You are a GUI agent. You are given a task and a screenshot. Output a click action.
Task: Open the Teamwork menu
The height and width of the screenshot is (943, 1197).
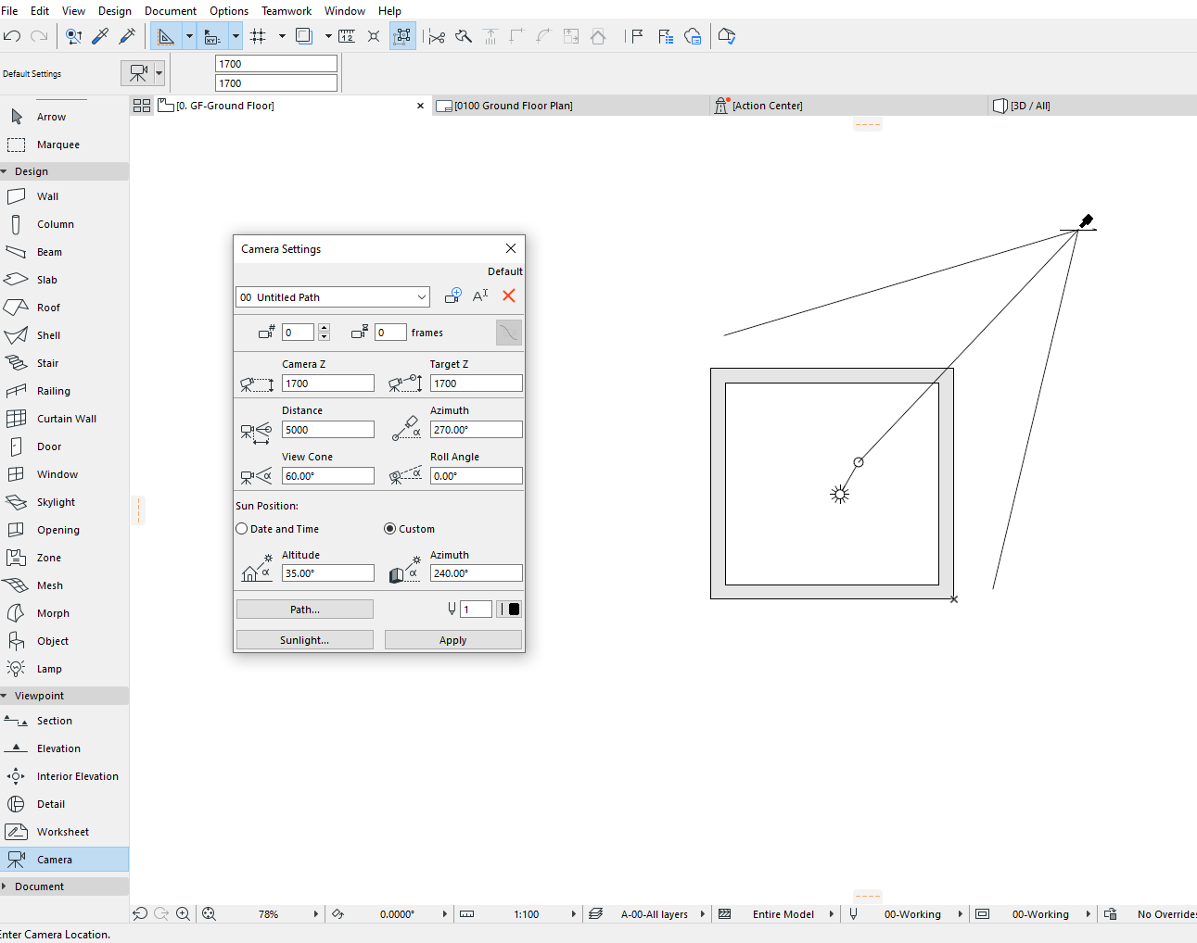(x=286, y=10)
